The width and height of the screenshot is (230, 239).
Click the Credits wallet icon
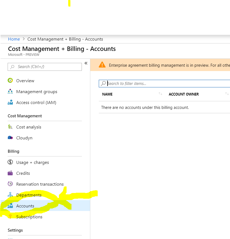[x=10, y=173]
